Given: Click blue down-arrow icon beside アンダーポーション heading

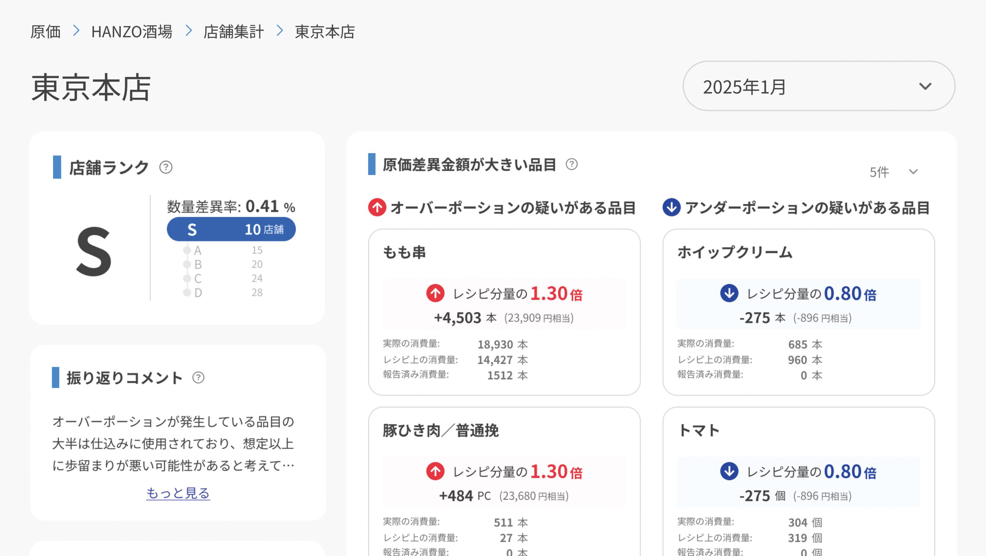Looking at the screenshot, I should pyautogui.click(x=671, y=208).
